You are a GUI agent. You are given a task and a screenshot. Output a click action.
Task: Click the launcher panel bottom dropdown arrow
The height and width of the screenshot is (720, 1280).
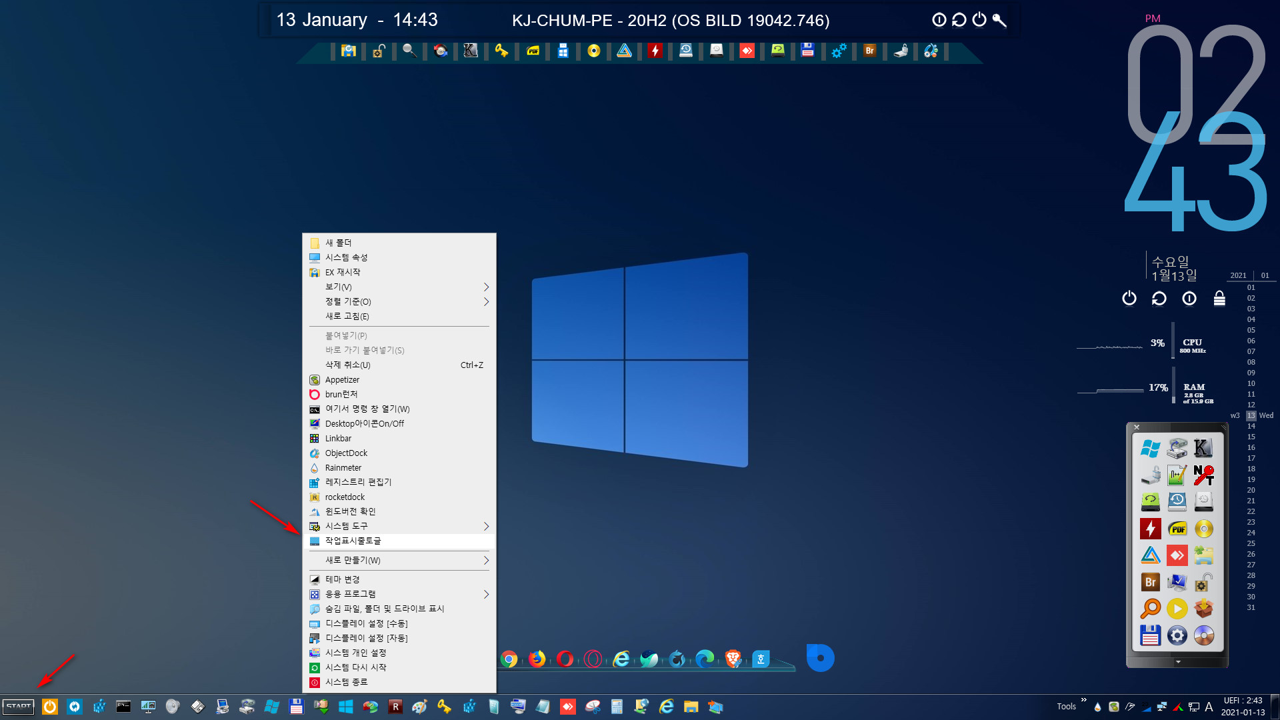click(x=1178, y=662)
